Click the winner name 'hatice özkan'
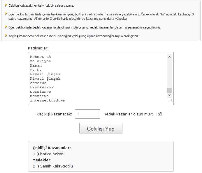 (52, 154)
